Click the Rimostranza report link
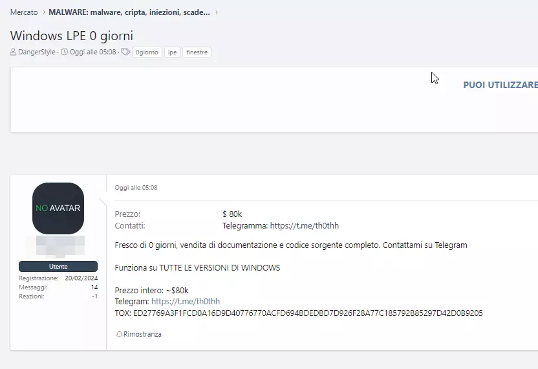Viewport: 538px width, 369px height. click(142, 334)
